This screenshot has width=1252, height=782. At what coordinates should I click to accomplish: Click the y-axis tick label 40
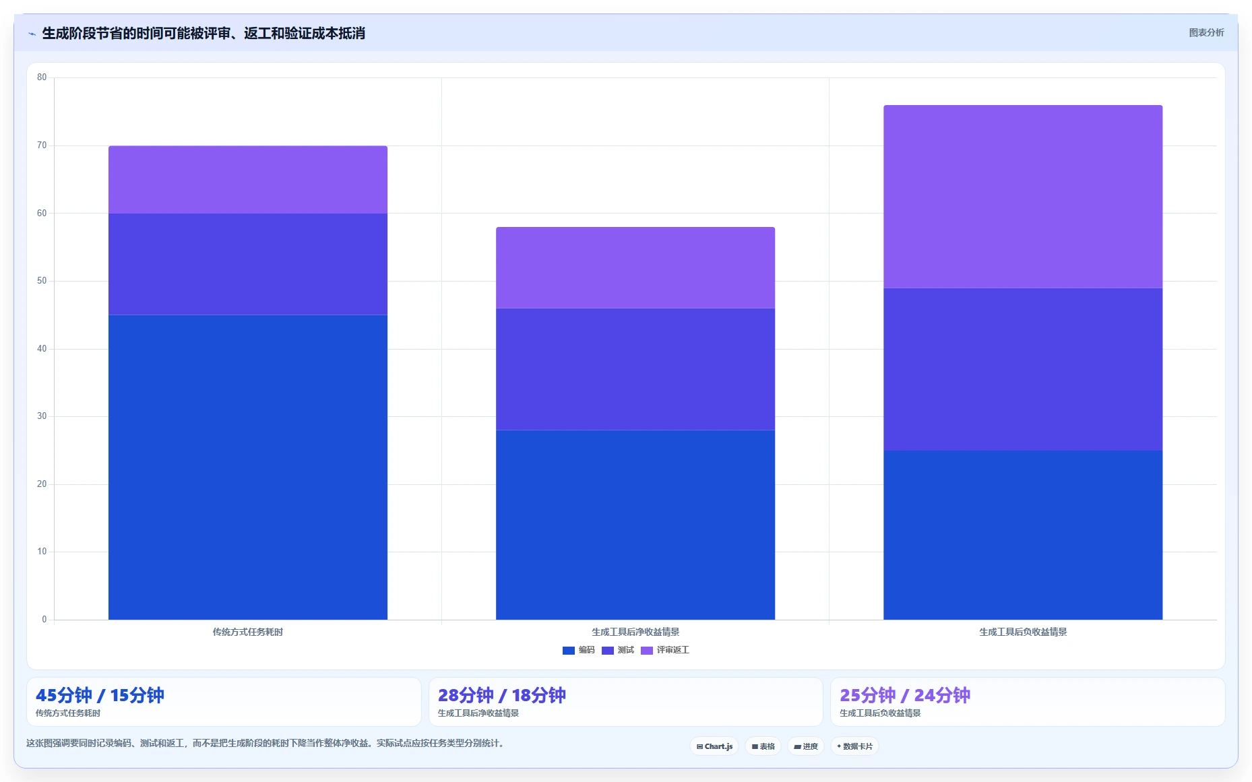pos(42,349)
